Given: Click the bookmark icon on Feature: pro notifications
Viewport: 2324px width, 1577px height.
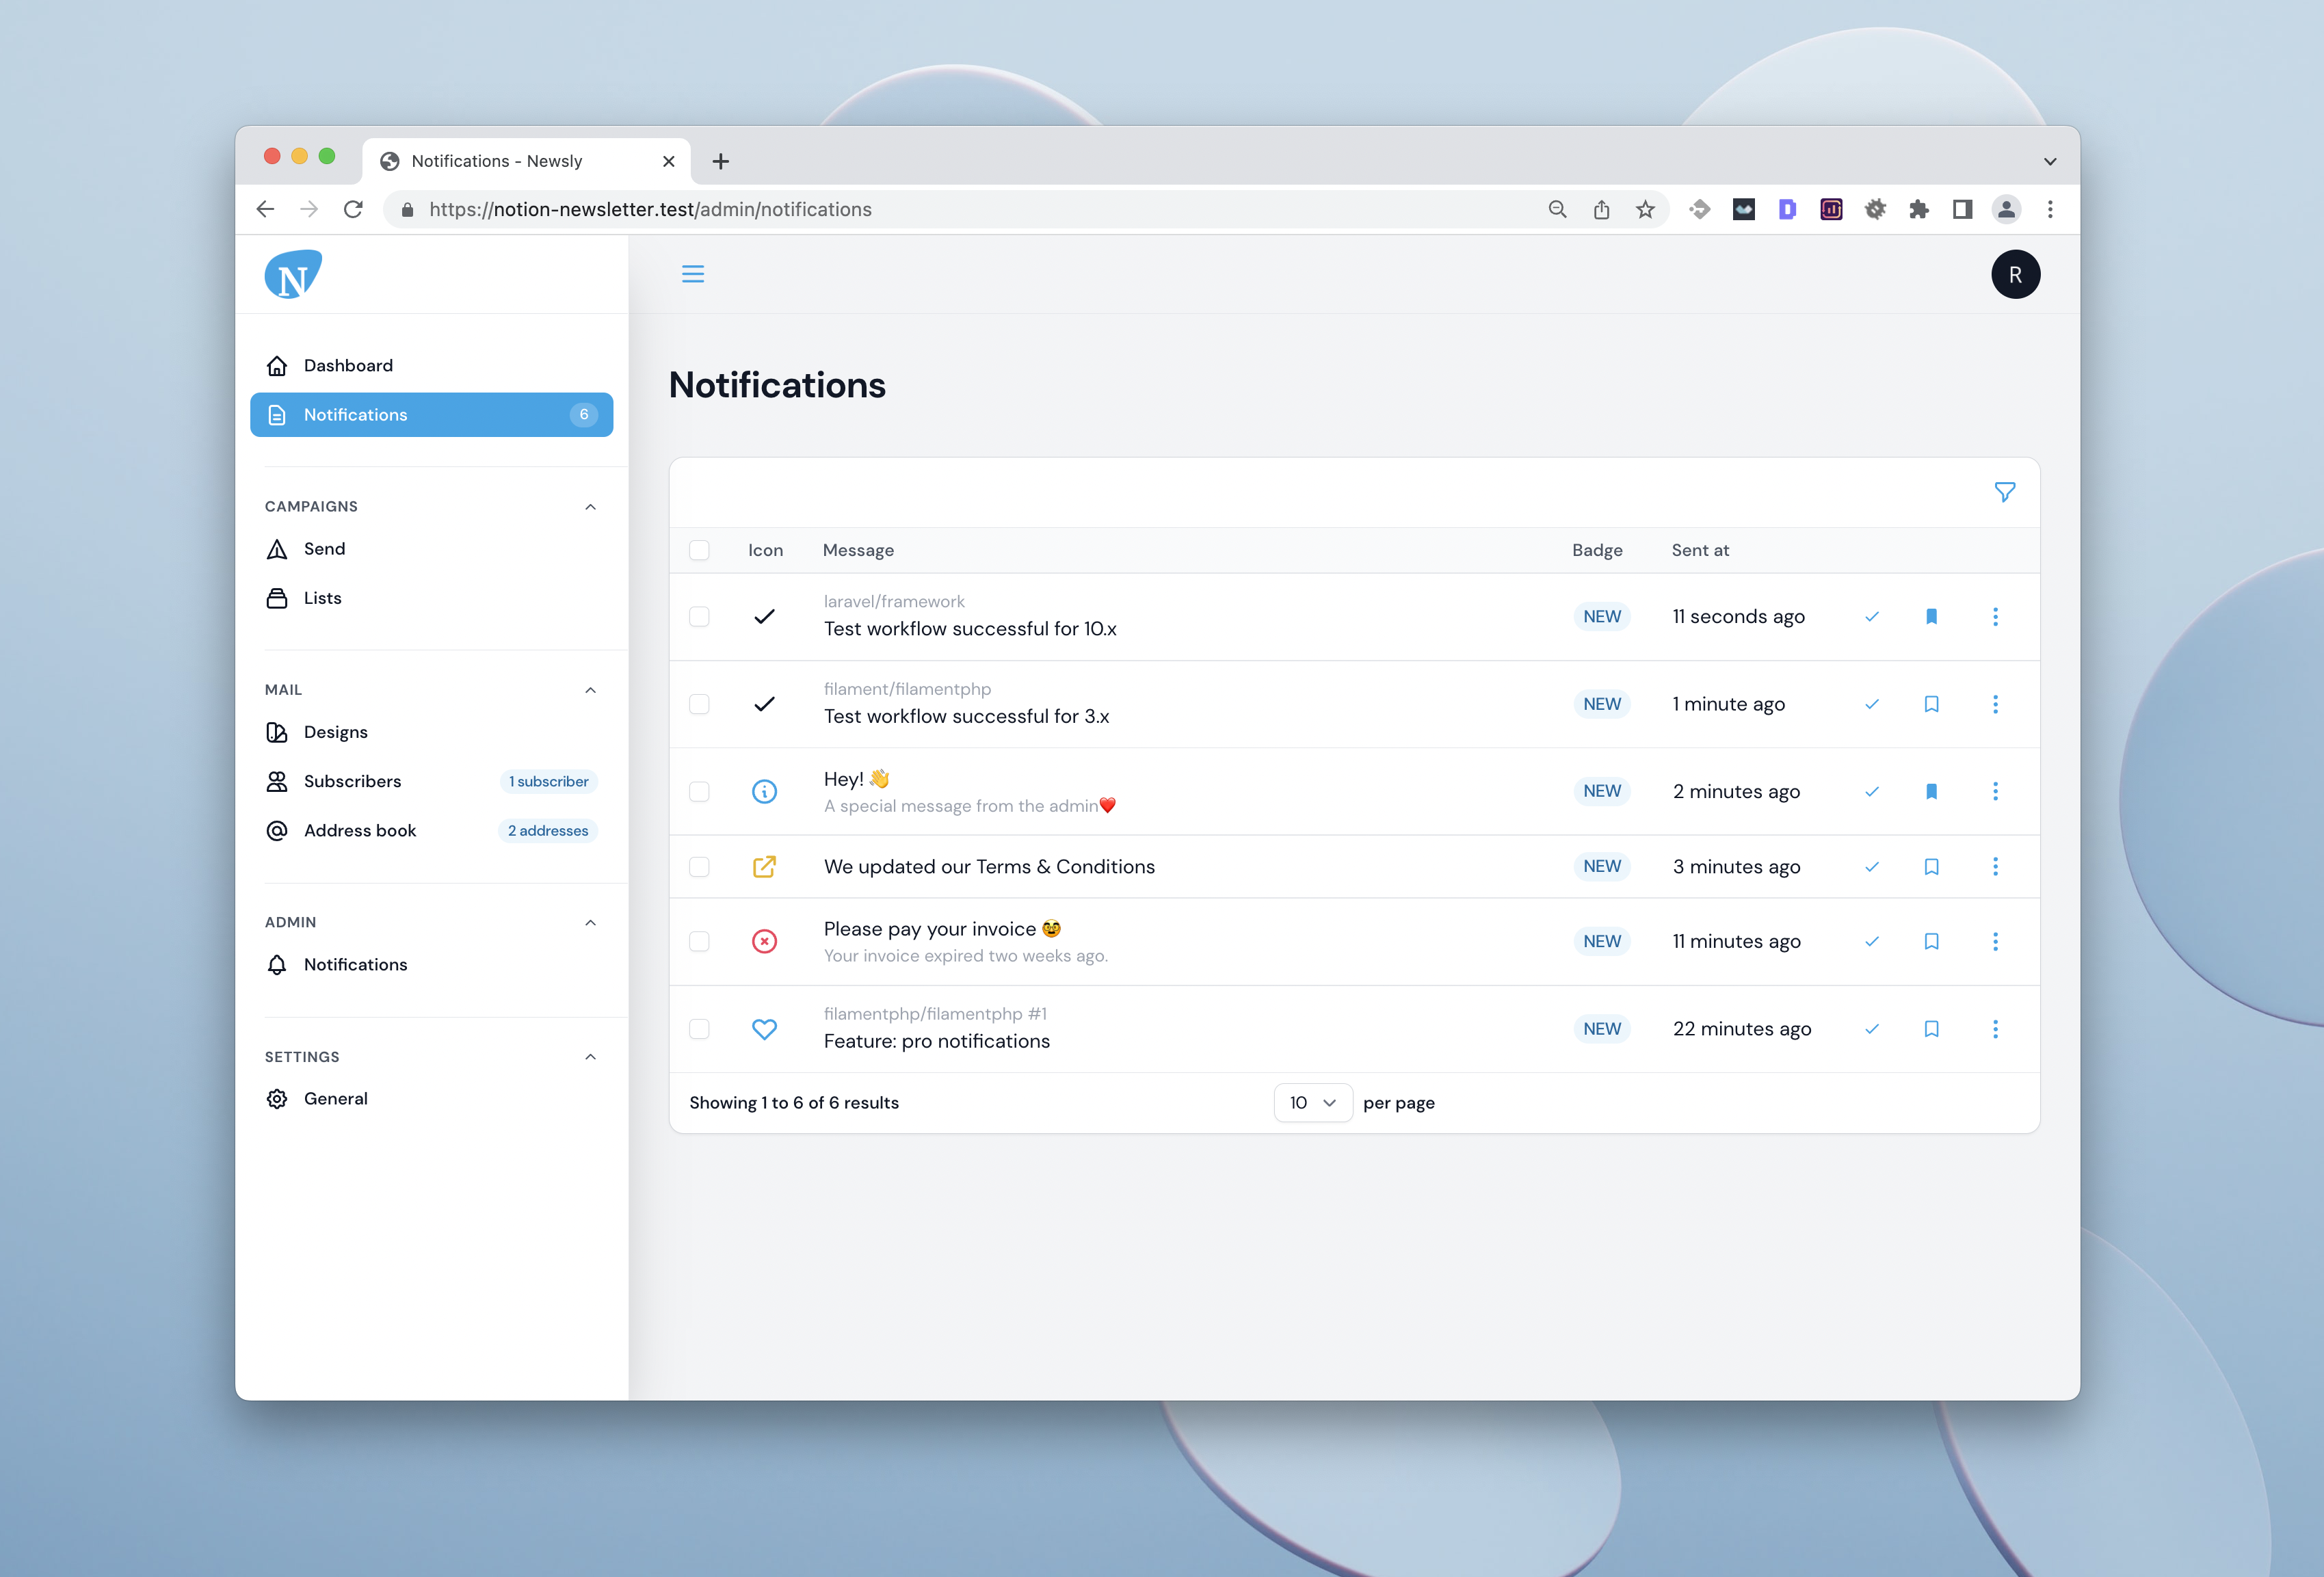Looking at the screenshot, I should click(1931, 1028).
